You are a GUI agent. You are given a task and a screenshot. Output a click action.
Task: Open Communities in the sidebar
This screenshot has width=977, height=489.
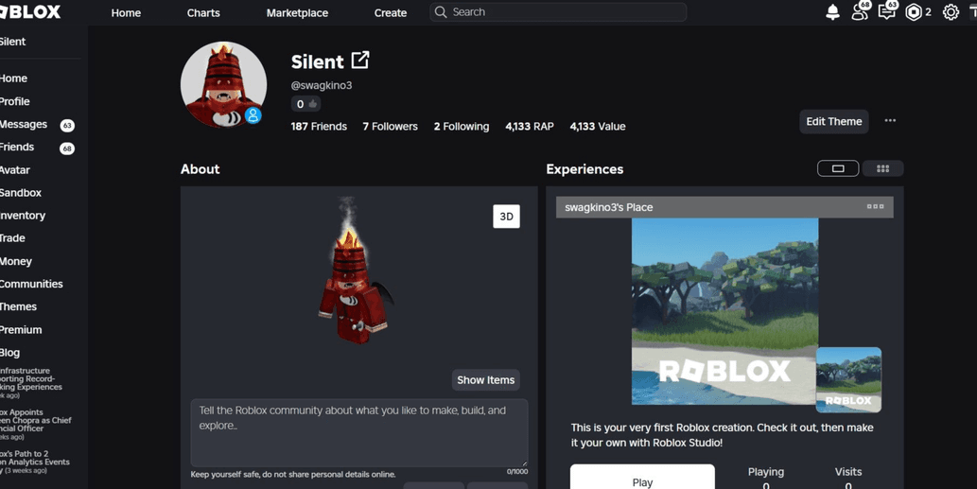31,284
